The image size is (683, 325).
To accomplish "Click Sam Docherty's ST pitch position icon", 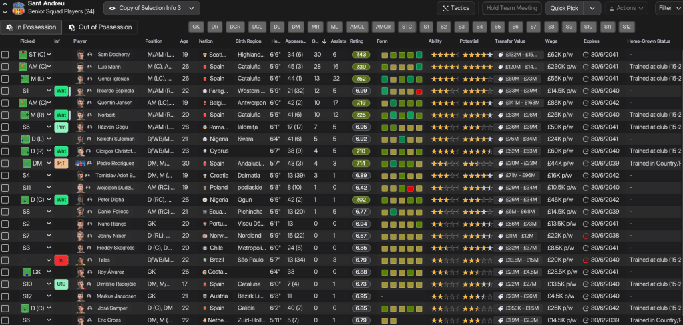I will click(x=25, y=55).
